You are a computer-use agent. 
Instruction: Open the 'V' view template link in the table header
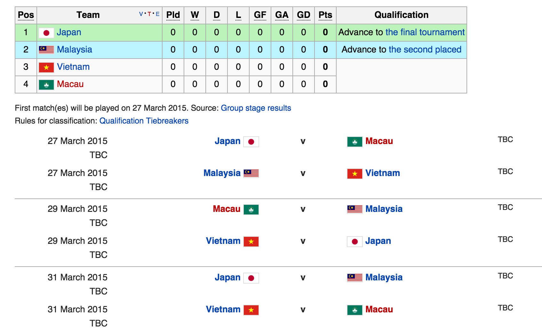141,14
